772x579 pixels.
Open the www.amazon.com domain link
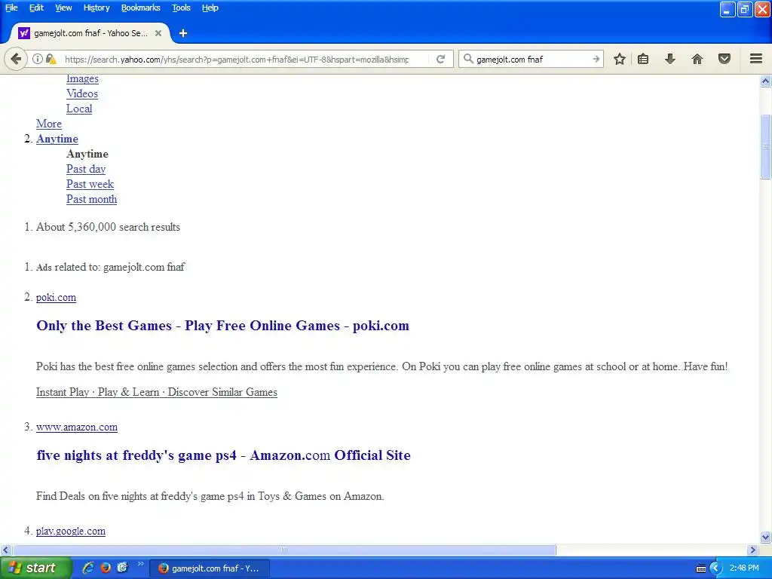pyautogui.click(x=77, y=427)
